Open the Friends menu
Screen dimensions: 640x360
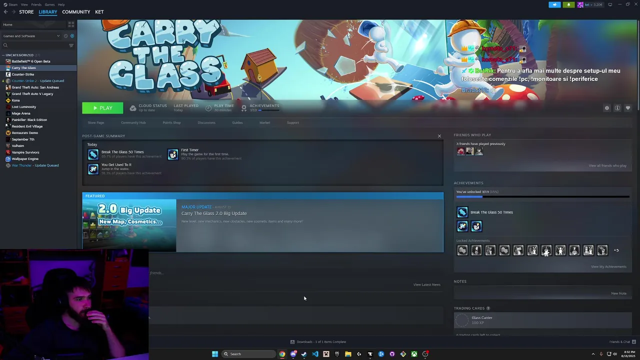click(x=36, y=4)
